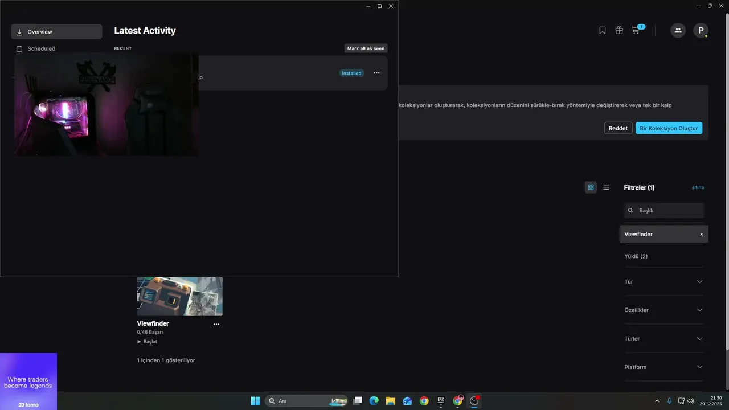Click the microphone tray icon
The height and width of the screenshot is (410, 729).
[669, 401]
